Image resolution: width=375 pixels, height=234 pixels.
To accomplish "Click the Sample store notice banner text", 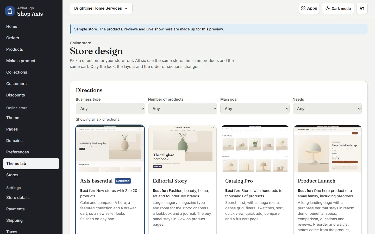I will [x=149, y=29].
